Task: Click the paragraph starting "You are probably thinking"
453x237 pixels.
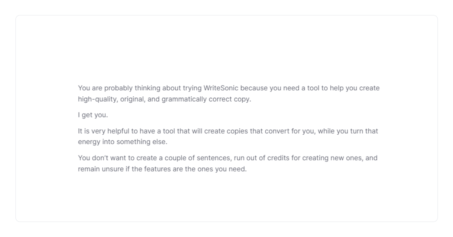Action: [228, 94]
